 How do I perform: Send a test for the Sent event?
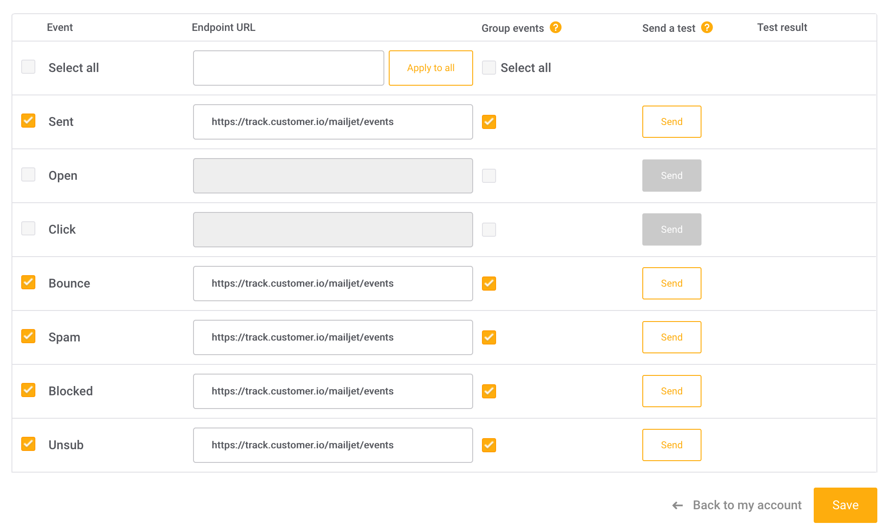tap(672, 122)
